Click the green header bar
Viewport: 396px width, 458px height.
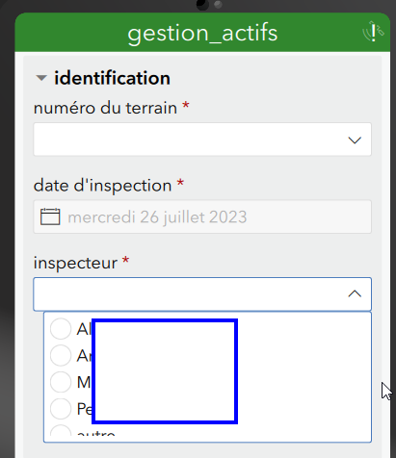(x=202, y=33)
